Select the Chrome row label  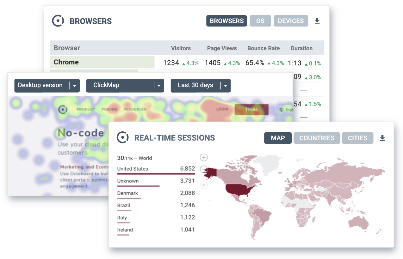(66, 62)
